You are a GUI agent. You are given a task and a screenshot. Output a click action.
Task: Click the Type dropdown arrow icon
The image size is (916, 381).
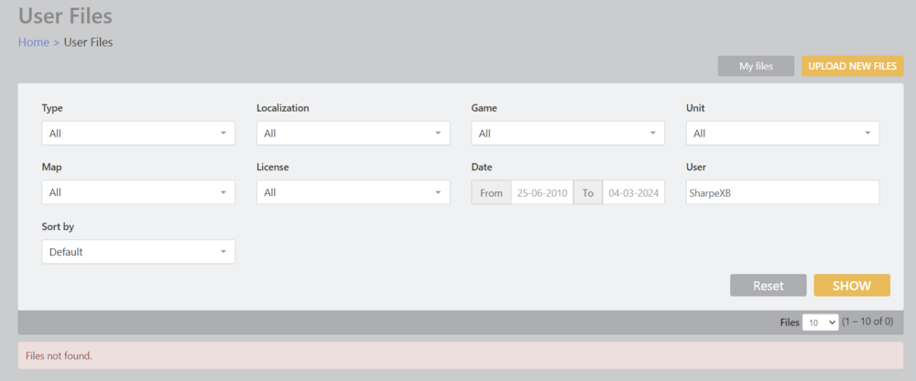click(224, 134)
